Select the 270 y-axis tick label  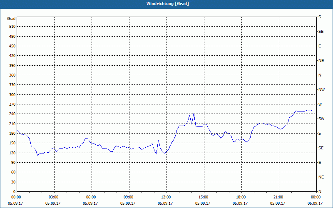click(12, 104)
